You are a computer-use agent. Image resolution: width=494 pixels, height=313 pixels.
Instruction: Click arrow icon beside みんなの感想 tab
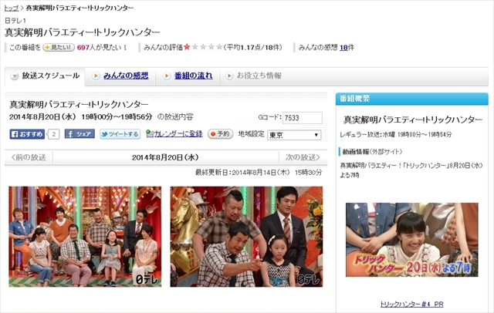point(96,76)
